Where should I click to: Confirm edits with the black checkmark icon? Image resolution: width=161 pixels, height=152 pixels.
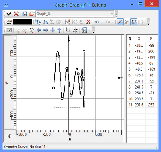[x=9, y=14]
